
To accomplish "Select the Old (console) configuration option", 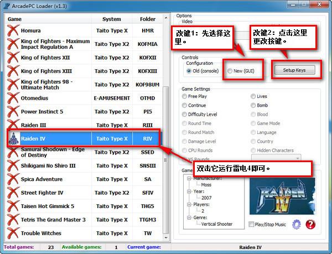I will coord(189,71).
